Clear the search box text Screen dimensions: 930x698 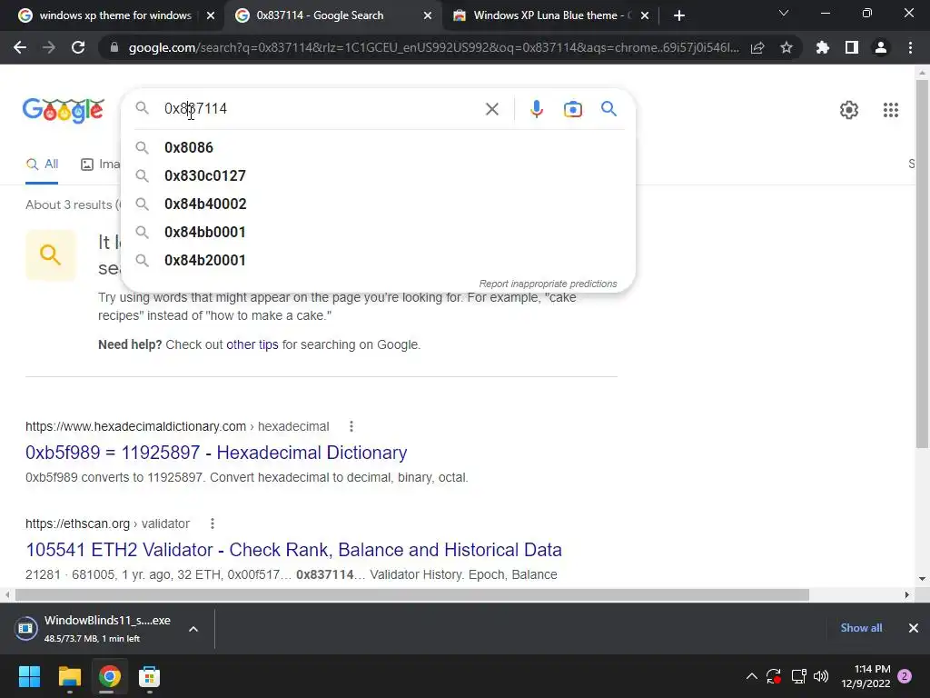491,109
